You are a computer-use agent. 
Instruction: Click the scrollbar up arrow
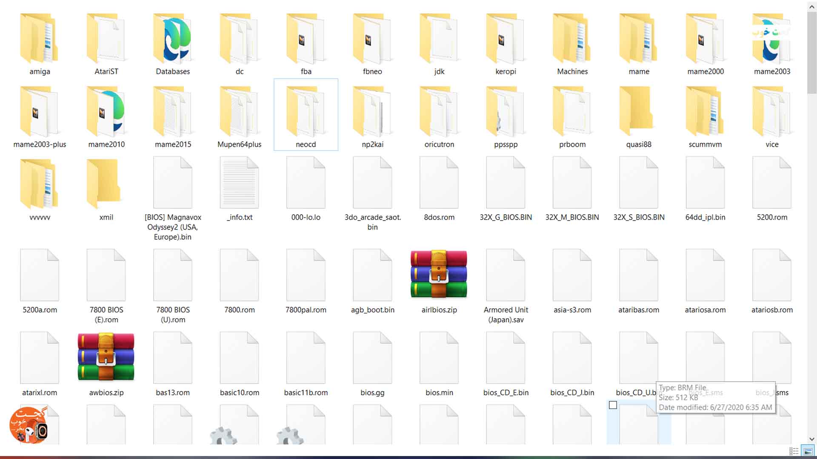812,6
